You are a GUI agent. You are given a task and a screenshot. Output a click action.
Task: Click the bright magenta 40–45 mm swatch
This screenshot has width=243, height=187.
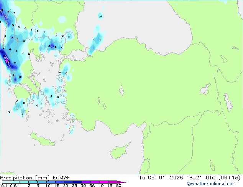[x=104, y=182]
